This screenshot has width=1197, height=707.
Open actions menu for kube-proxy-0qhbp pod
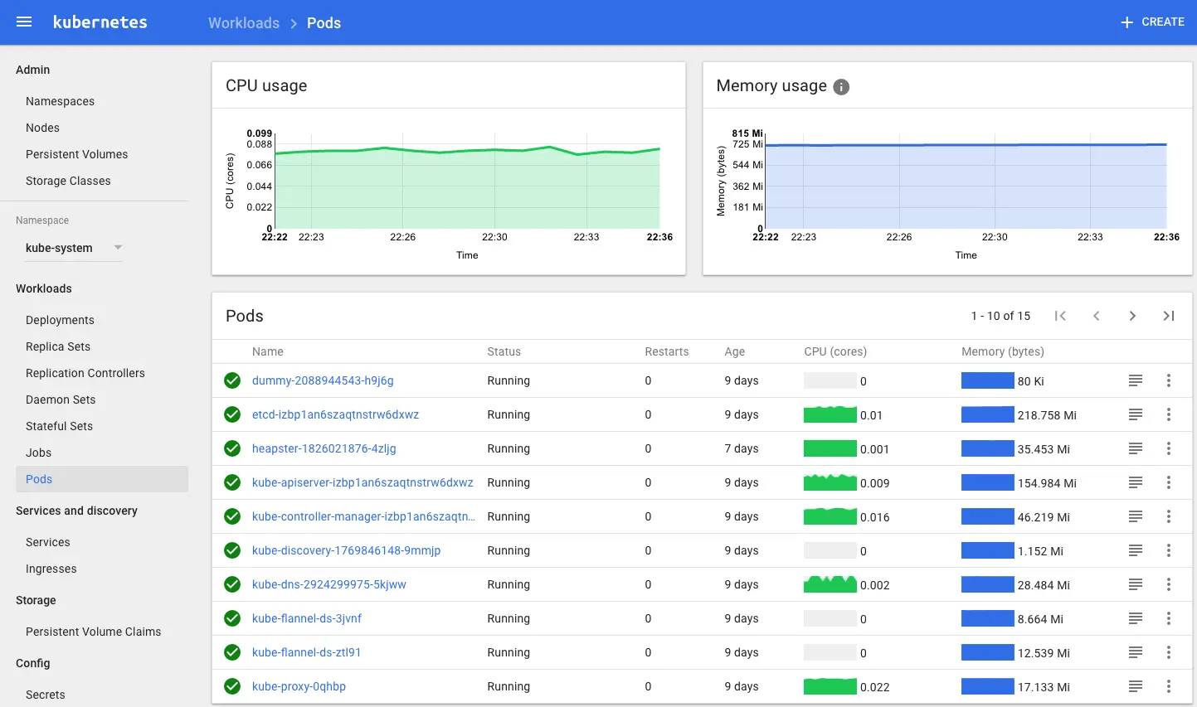click(x=1169, y=686)
